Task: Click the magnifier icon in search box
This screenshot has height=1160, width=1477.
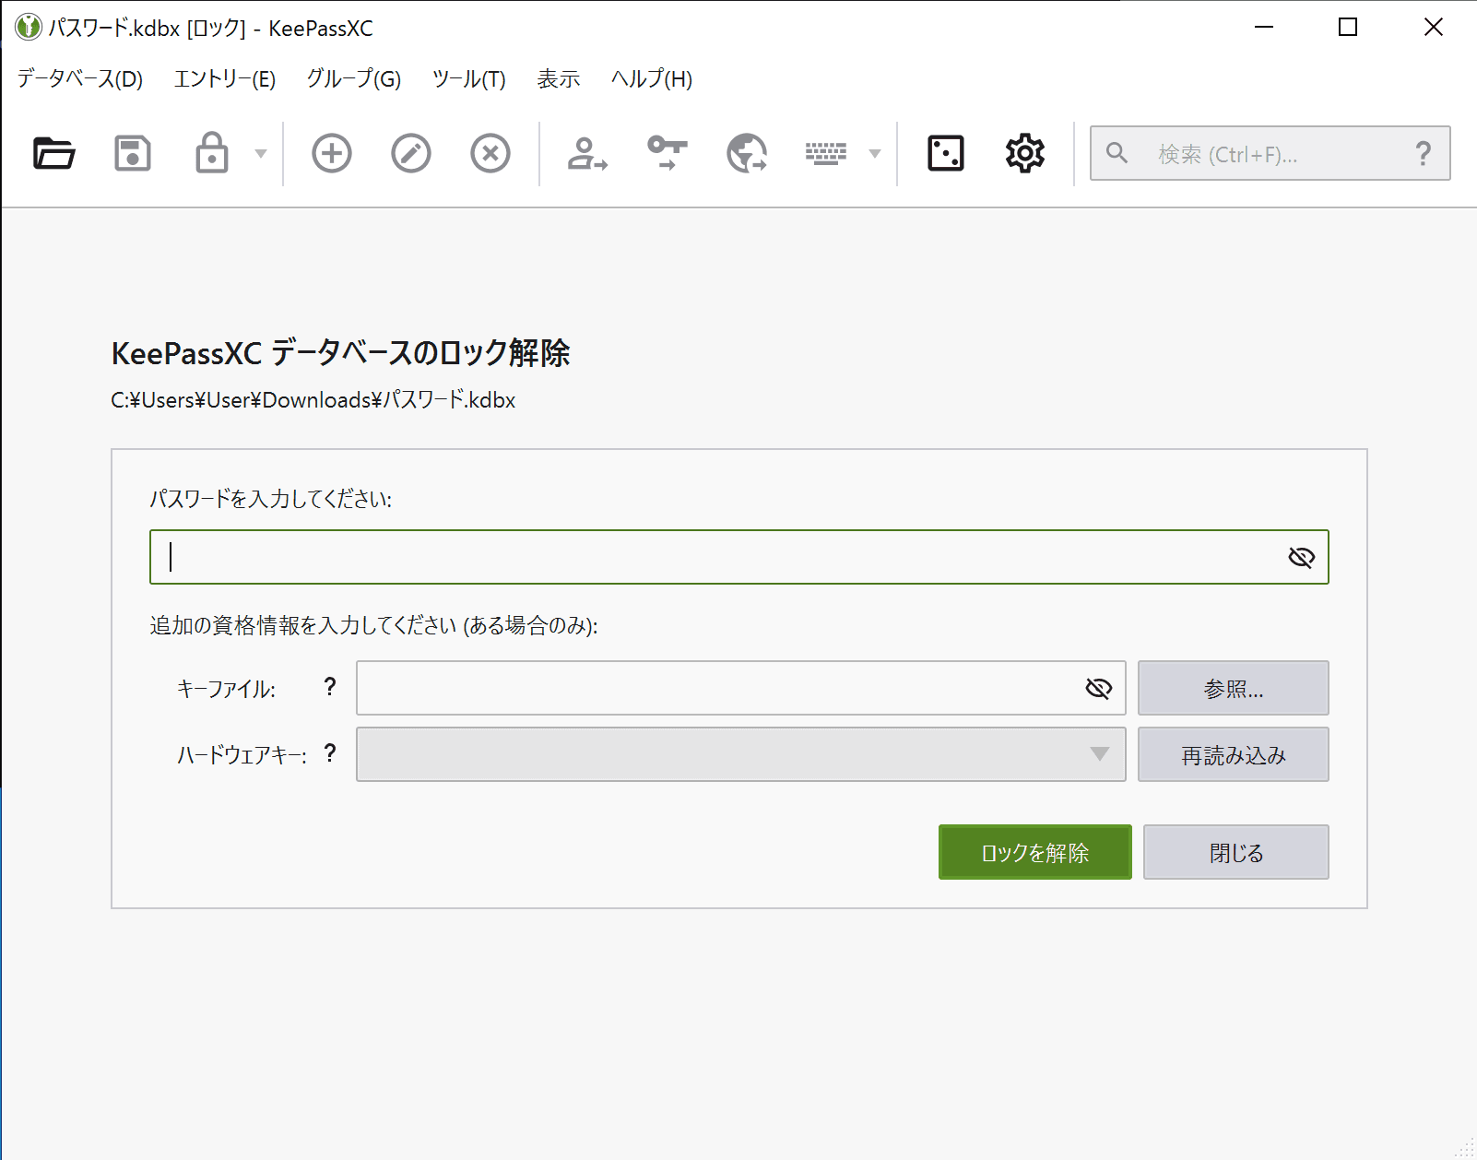Action: (x=1117, y=153)
